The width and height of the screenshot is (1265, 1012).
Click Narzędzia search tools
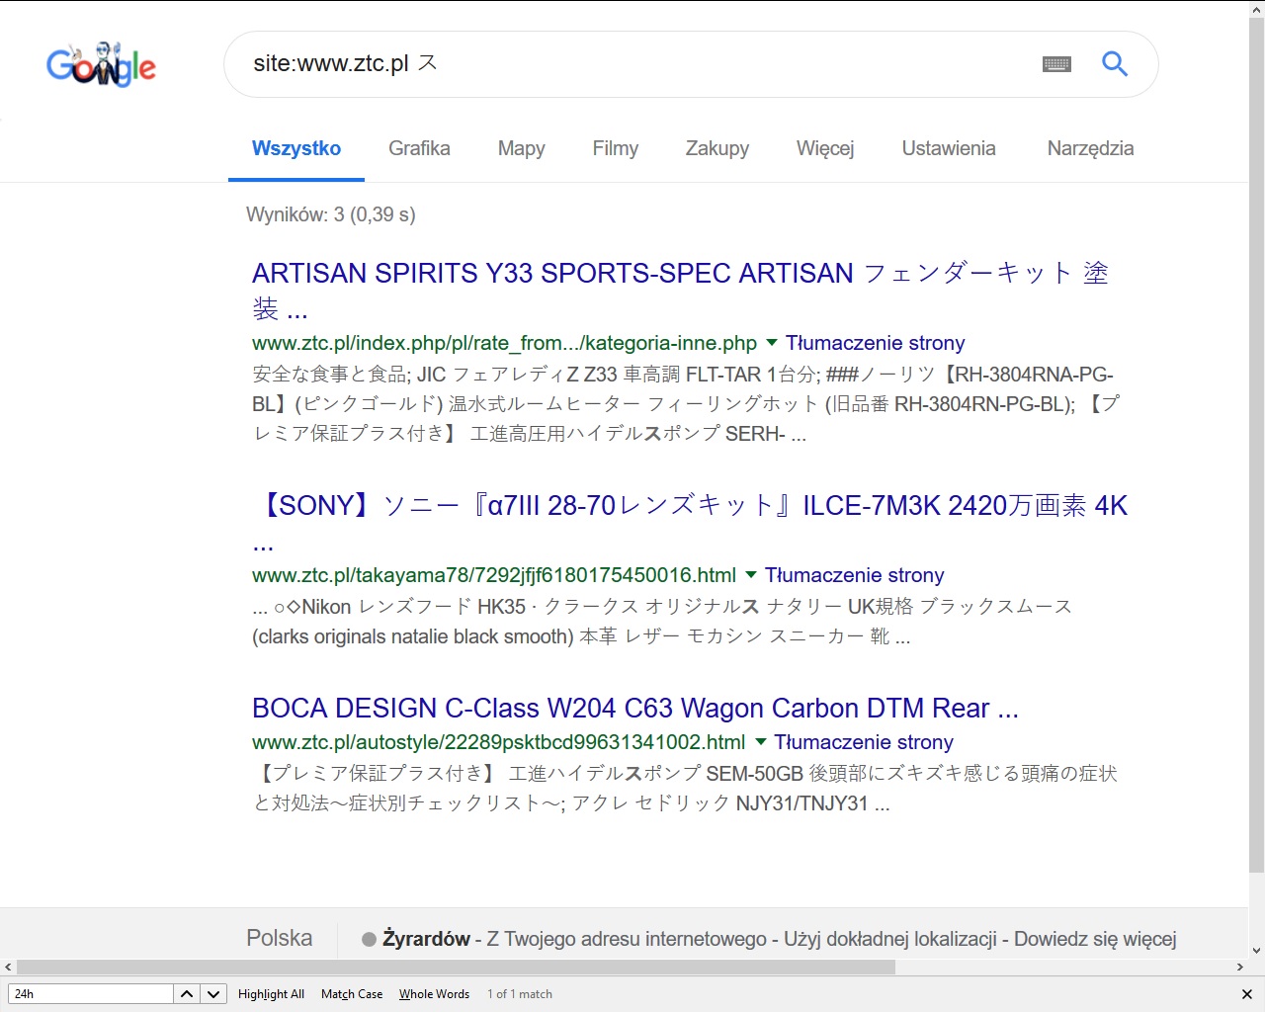pyautogui.click(x=1090, y=148)
